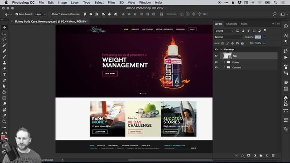This screenshot has height=163, width=290.
Task: Switch to the Channels tab
Action: click(232, 24)
